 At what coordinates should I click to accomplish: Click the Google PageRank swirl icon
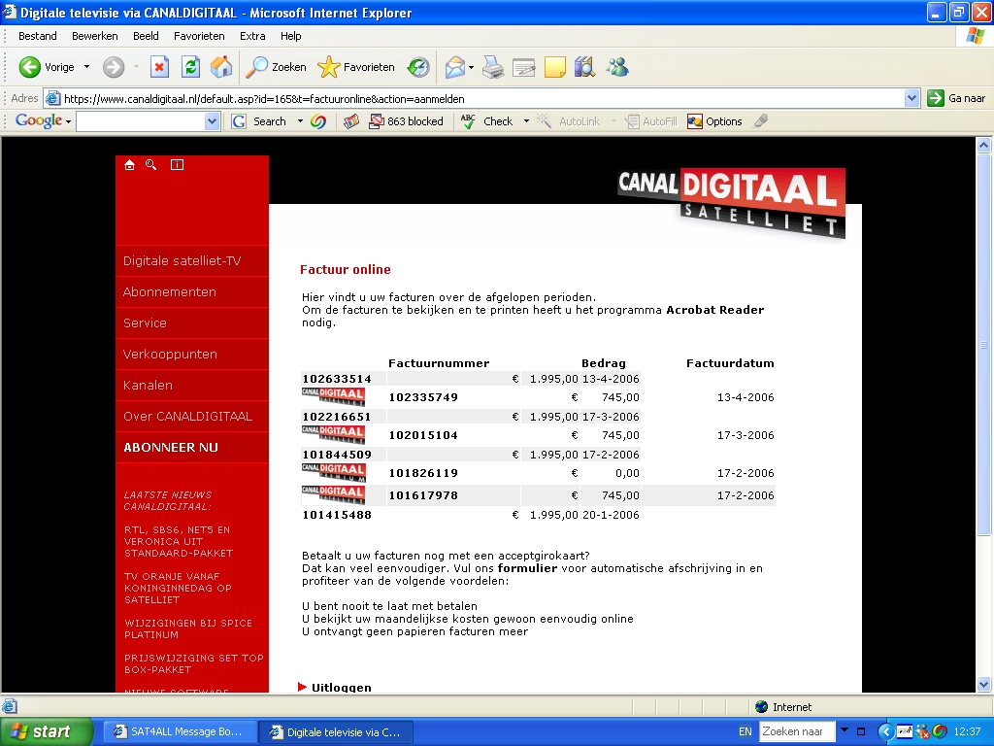coord(318,121)
